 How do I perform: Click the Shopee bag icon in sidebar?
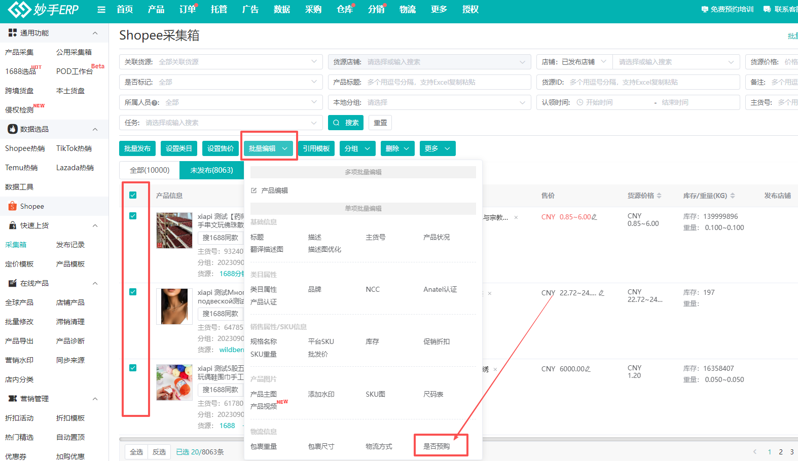click(13, 206)
